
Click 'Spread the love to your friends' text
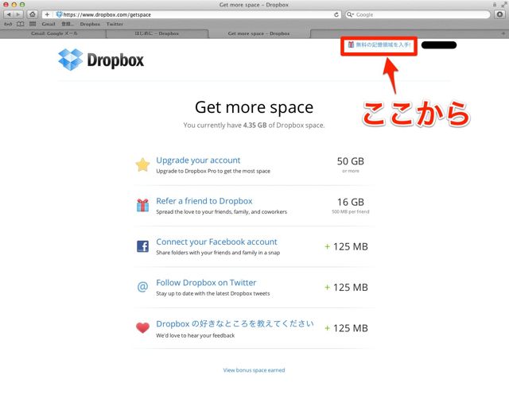pyautogui.click(x=221, y=211)
